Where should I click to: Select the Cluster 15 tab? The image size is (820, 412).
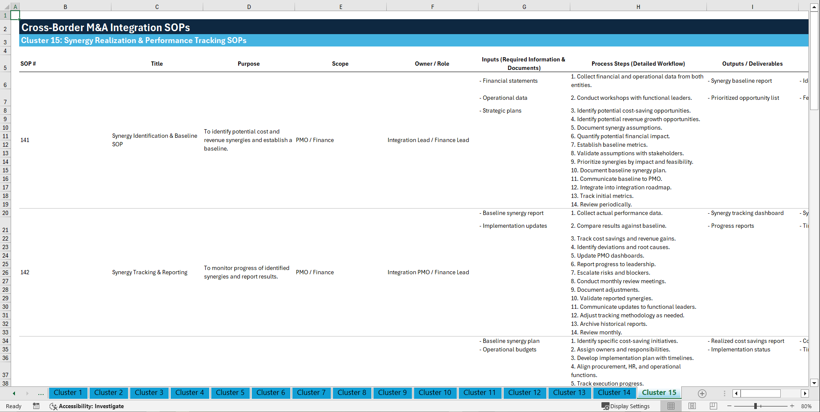659,392
